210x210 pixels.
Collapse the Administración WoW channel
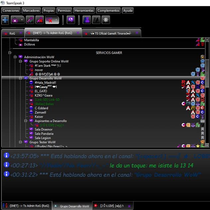(15, 57)
